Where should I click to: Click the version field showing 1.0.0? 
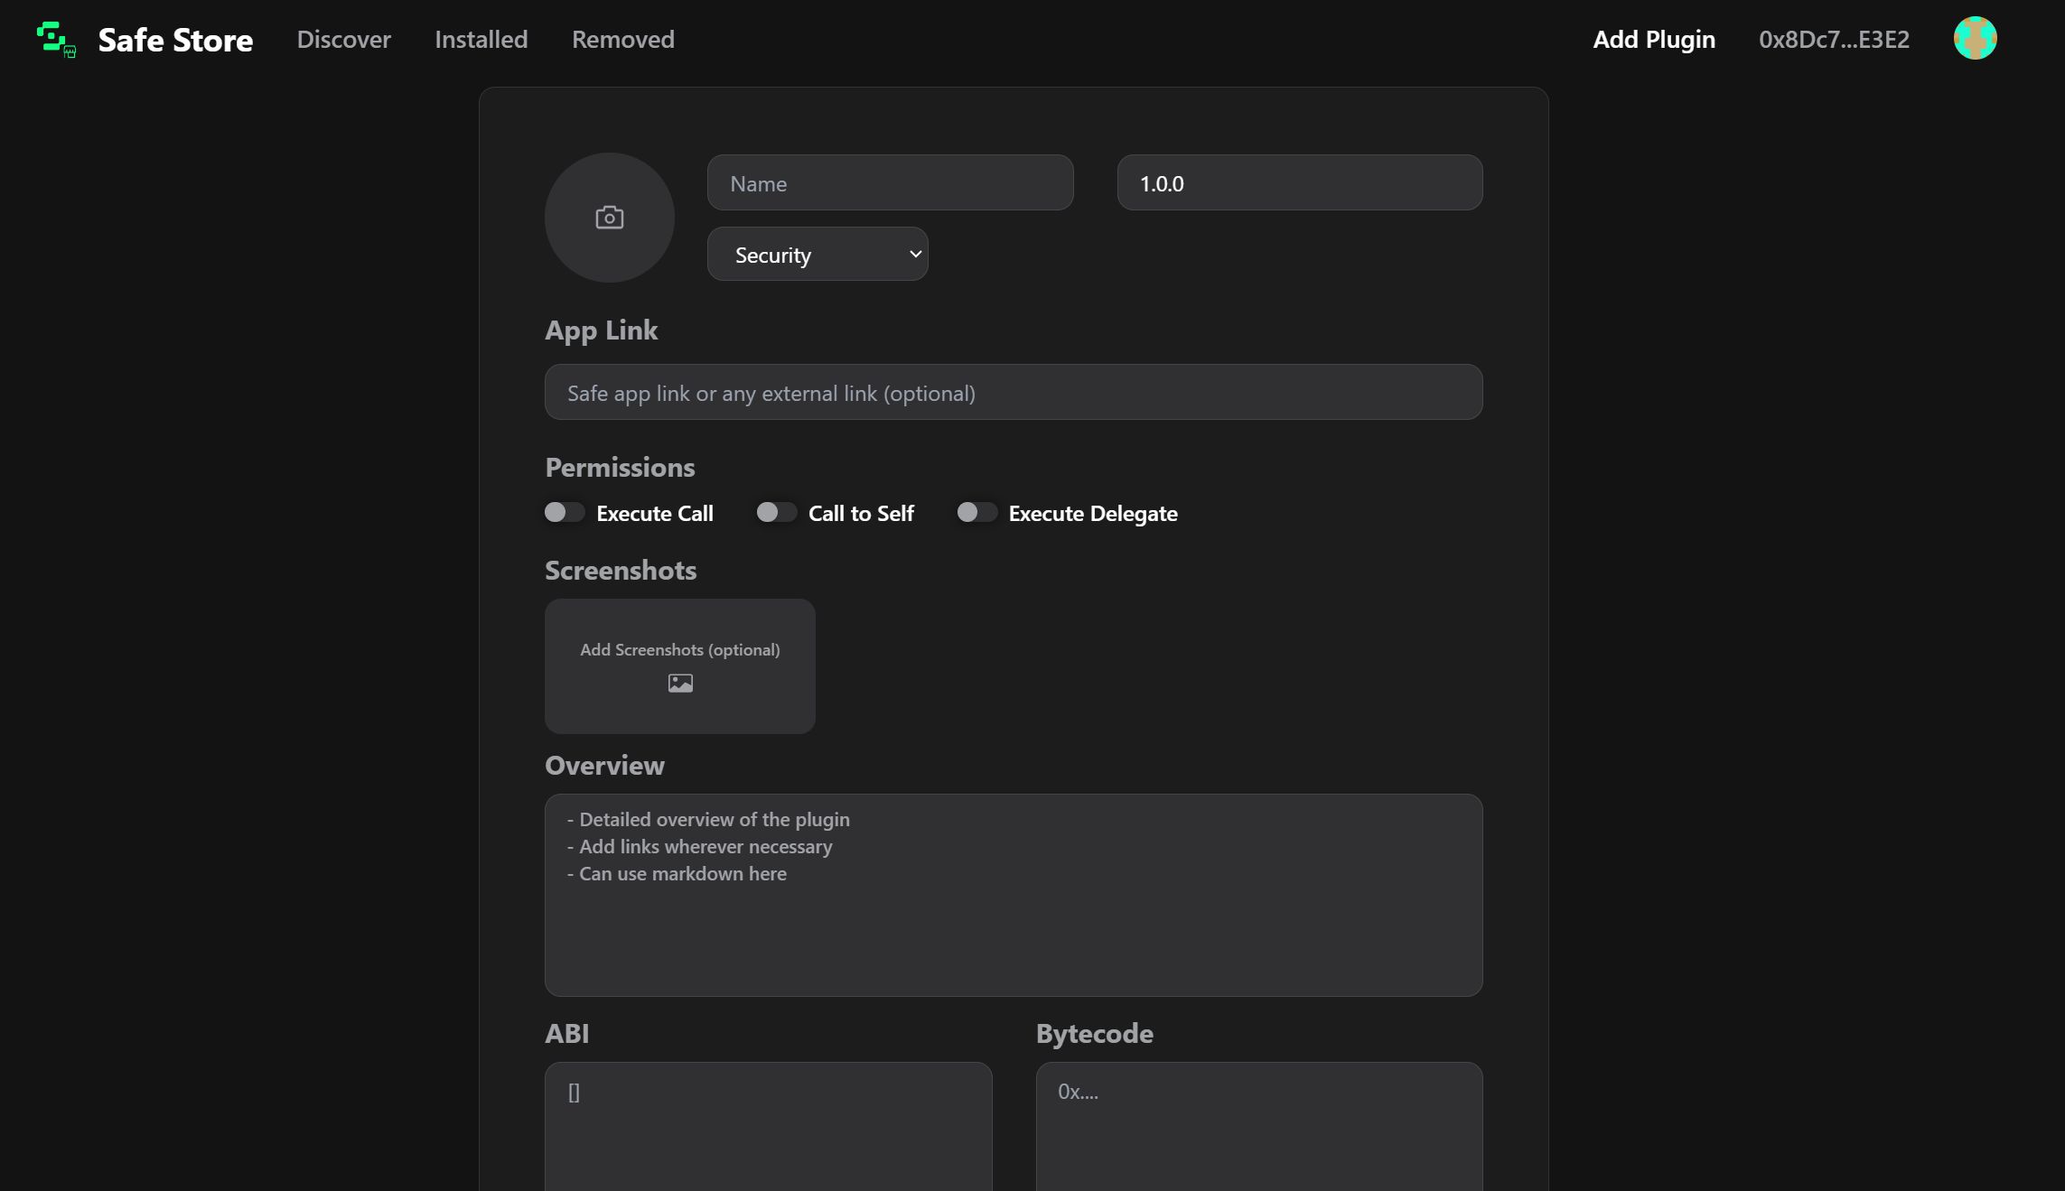1300,183
